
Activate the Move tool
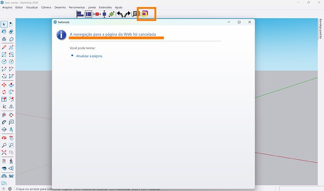point(4,85)
